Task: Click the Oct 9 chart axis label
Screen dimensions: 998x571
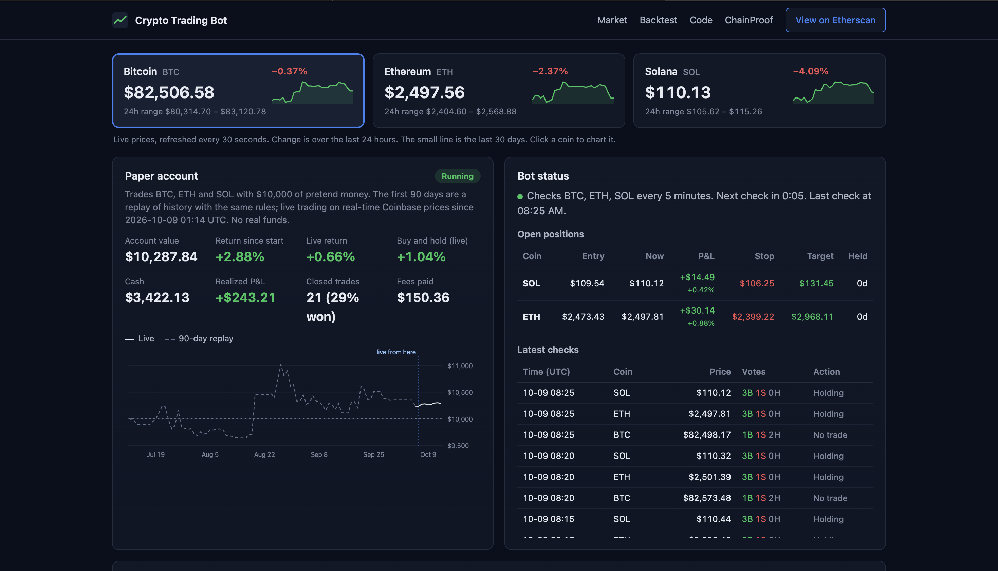Action: click(428, 454)
